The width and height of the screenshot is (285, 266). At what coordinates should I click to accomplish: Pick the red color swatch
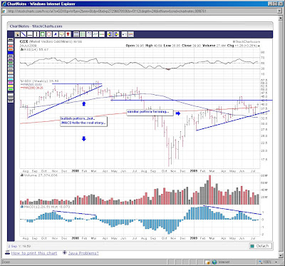coord(11,46)
